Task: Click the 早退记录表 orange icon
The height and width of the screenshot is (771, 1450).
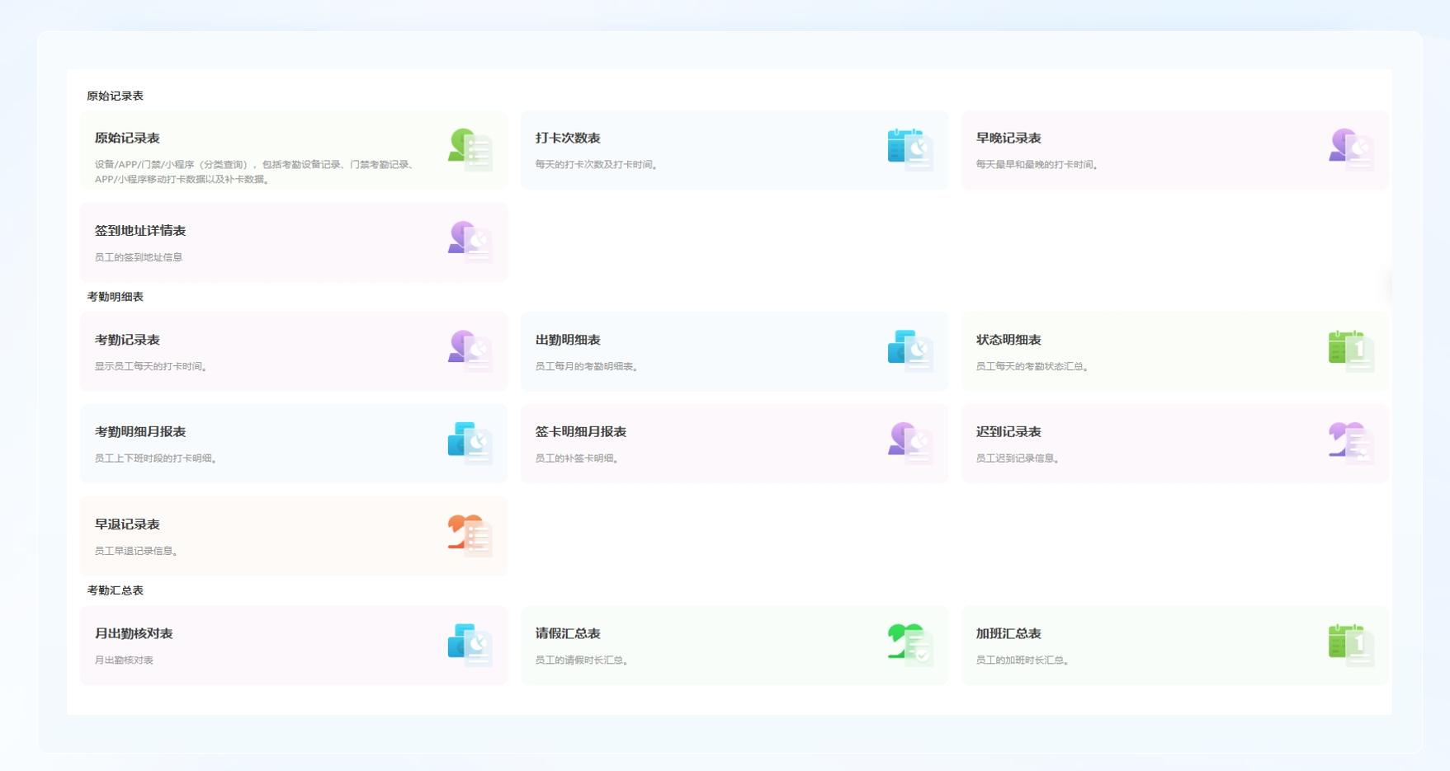Action: coord(470,536)
